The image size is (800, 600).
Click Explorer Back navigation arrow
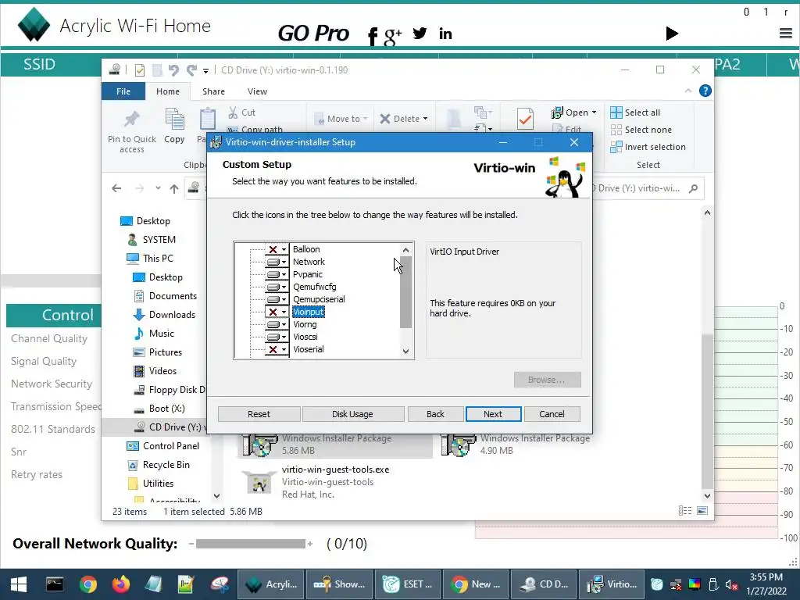(116, 188)
